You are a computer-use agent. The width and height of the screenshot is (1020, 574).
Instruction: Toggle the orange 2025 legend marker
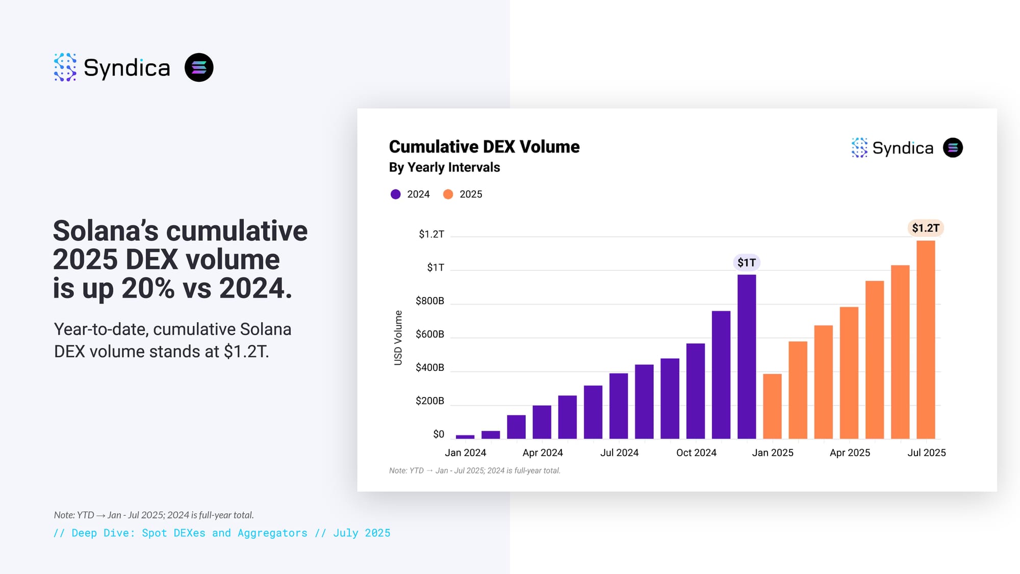(448, 194)
